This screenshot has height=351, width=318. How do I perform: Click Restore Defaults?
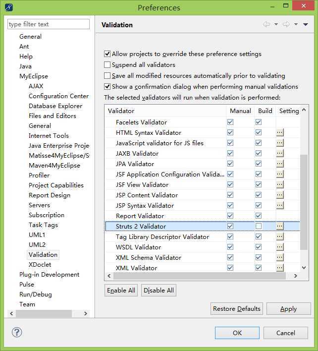pyautogui.click(x=237, y=309)
